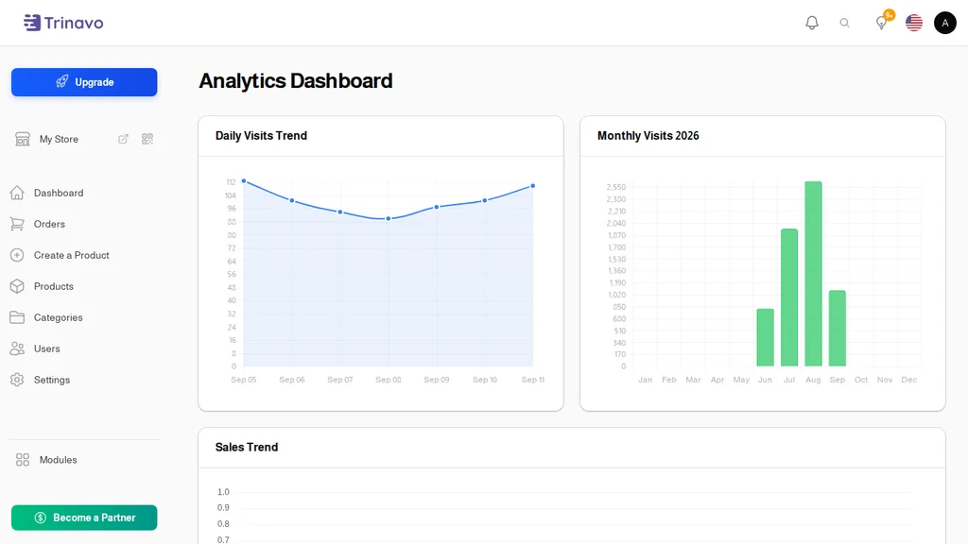Click the Categories folder icon
Image resolution: width=968 pixels, height=544 pixels.
(17, 317)
